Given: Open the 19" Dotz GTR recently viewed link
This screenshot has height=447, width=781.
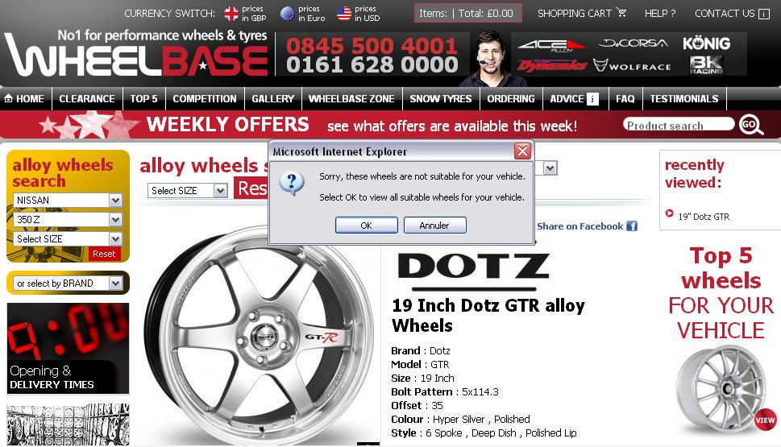Looking at the screenshot, I should click(704, 217).
